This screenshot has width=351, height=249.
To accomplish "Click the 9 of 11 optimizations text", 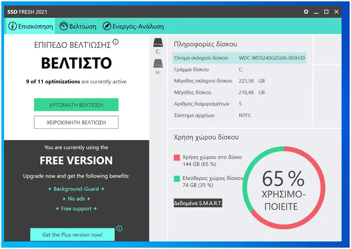I will pos(53,82).
